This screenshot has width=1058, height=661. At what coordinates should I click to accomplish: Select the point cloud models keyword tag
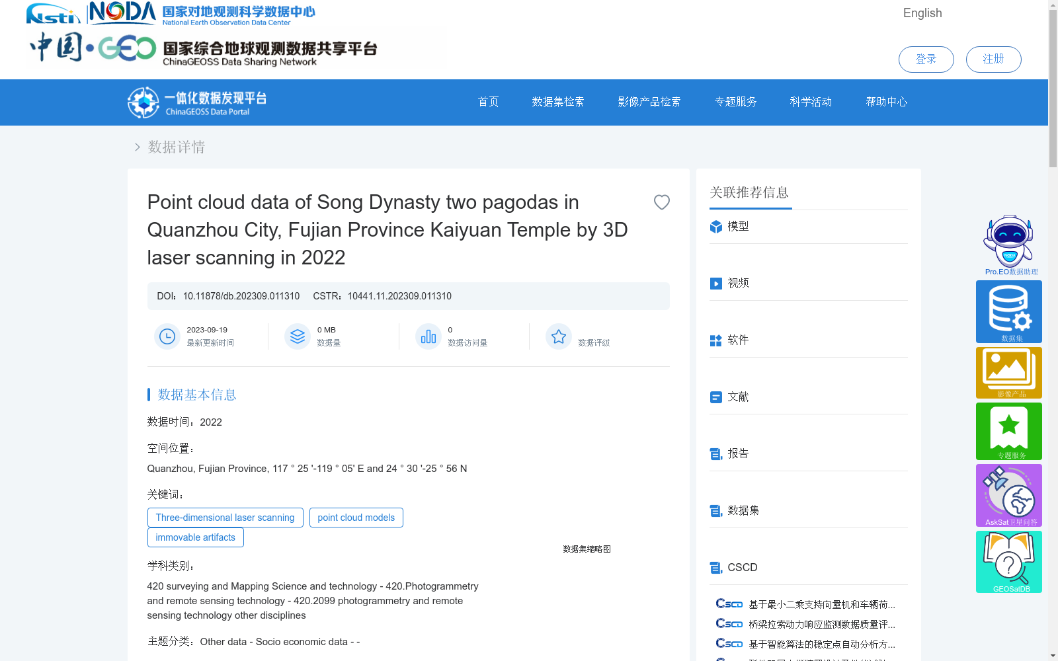[x=356, y=518]
